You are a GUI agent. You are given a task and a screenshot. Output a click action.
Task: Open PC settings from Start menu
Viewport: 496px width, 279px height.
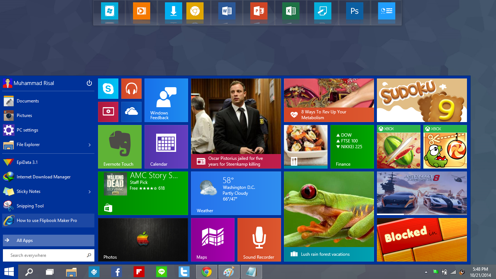(48, 130)
